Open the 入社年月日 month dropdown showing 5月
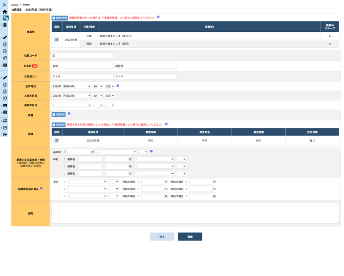This screenshot has width=344, height=276. point(97,96)
